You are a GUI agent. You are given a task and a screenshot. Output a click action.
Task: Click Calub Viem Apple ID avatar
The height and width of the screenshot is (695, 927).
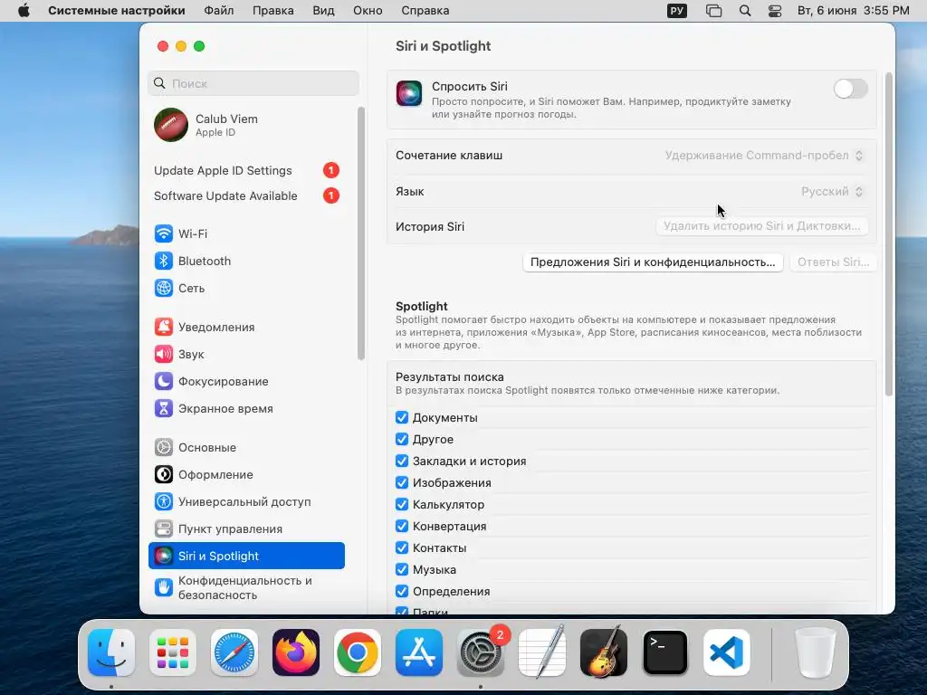coord(171,125)
